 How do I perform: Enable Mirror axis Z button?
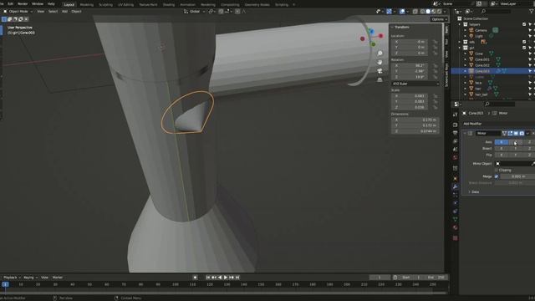coord(529,142)
